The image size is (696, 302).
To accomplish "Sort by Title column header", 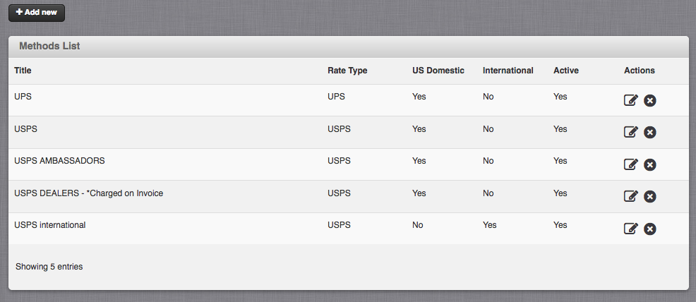I will point(23,71).
